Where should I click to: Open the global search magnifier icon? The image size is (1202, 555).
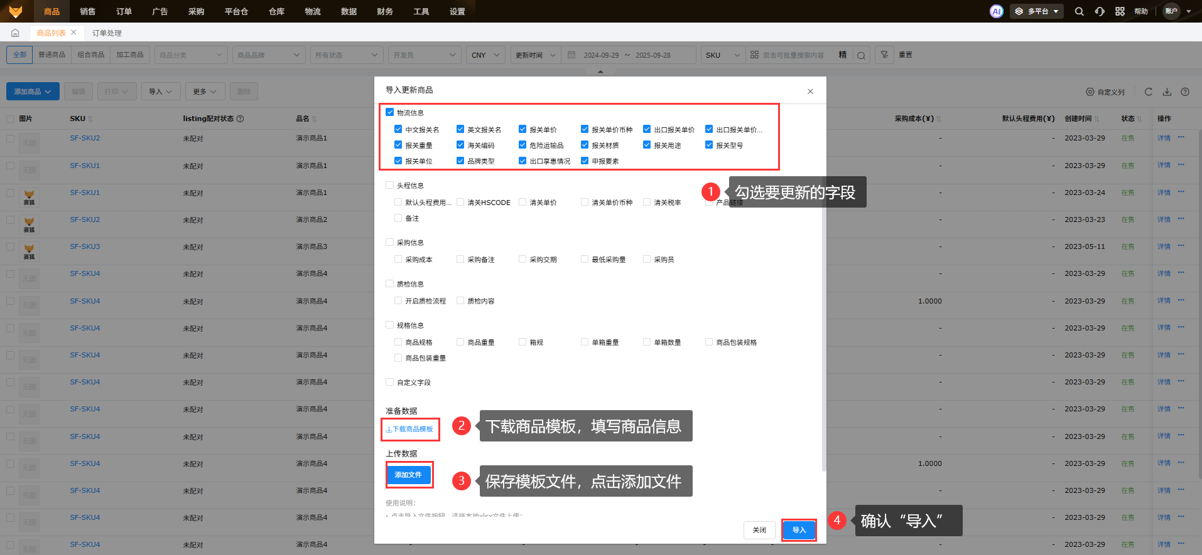click(1079, 11)
